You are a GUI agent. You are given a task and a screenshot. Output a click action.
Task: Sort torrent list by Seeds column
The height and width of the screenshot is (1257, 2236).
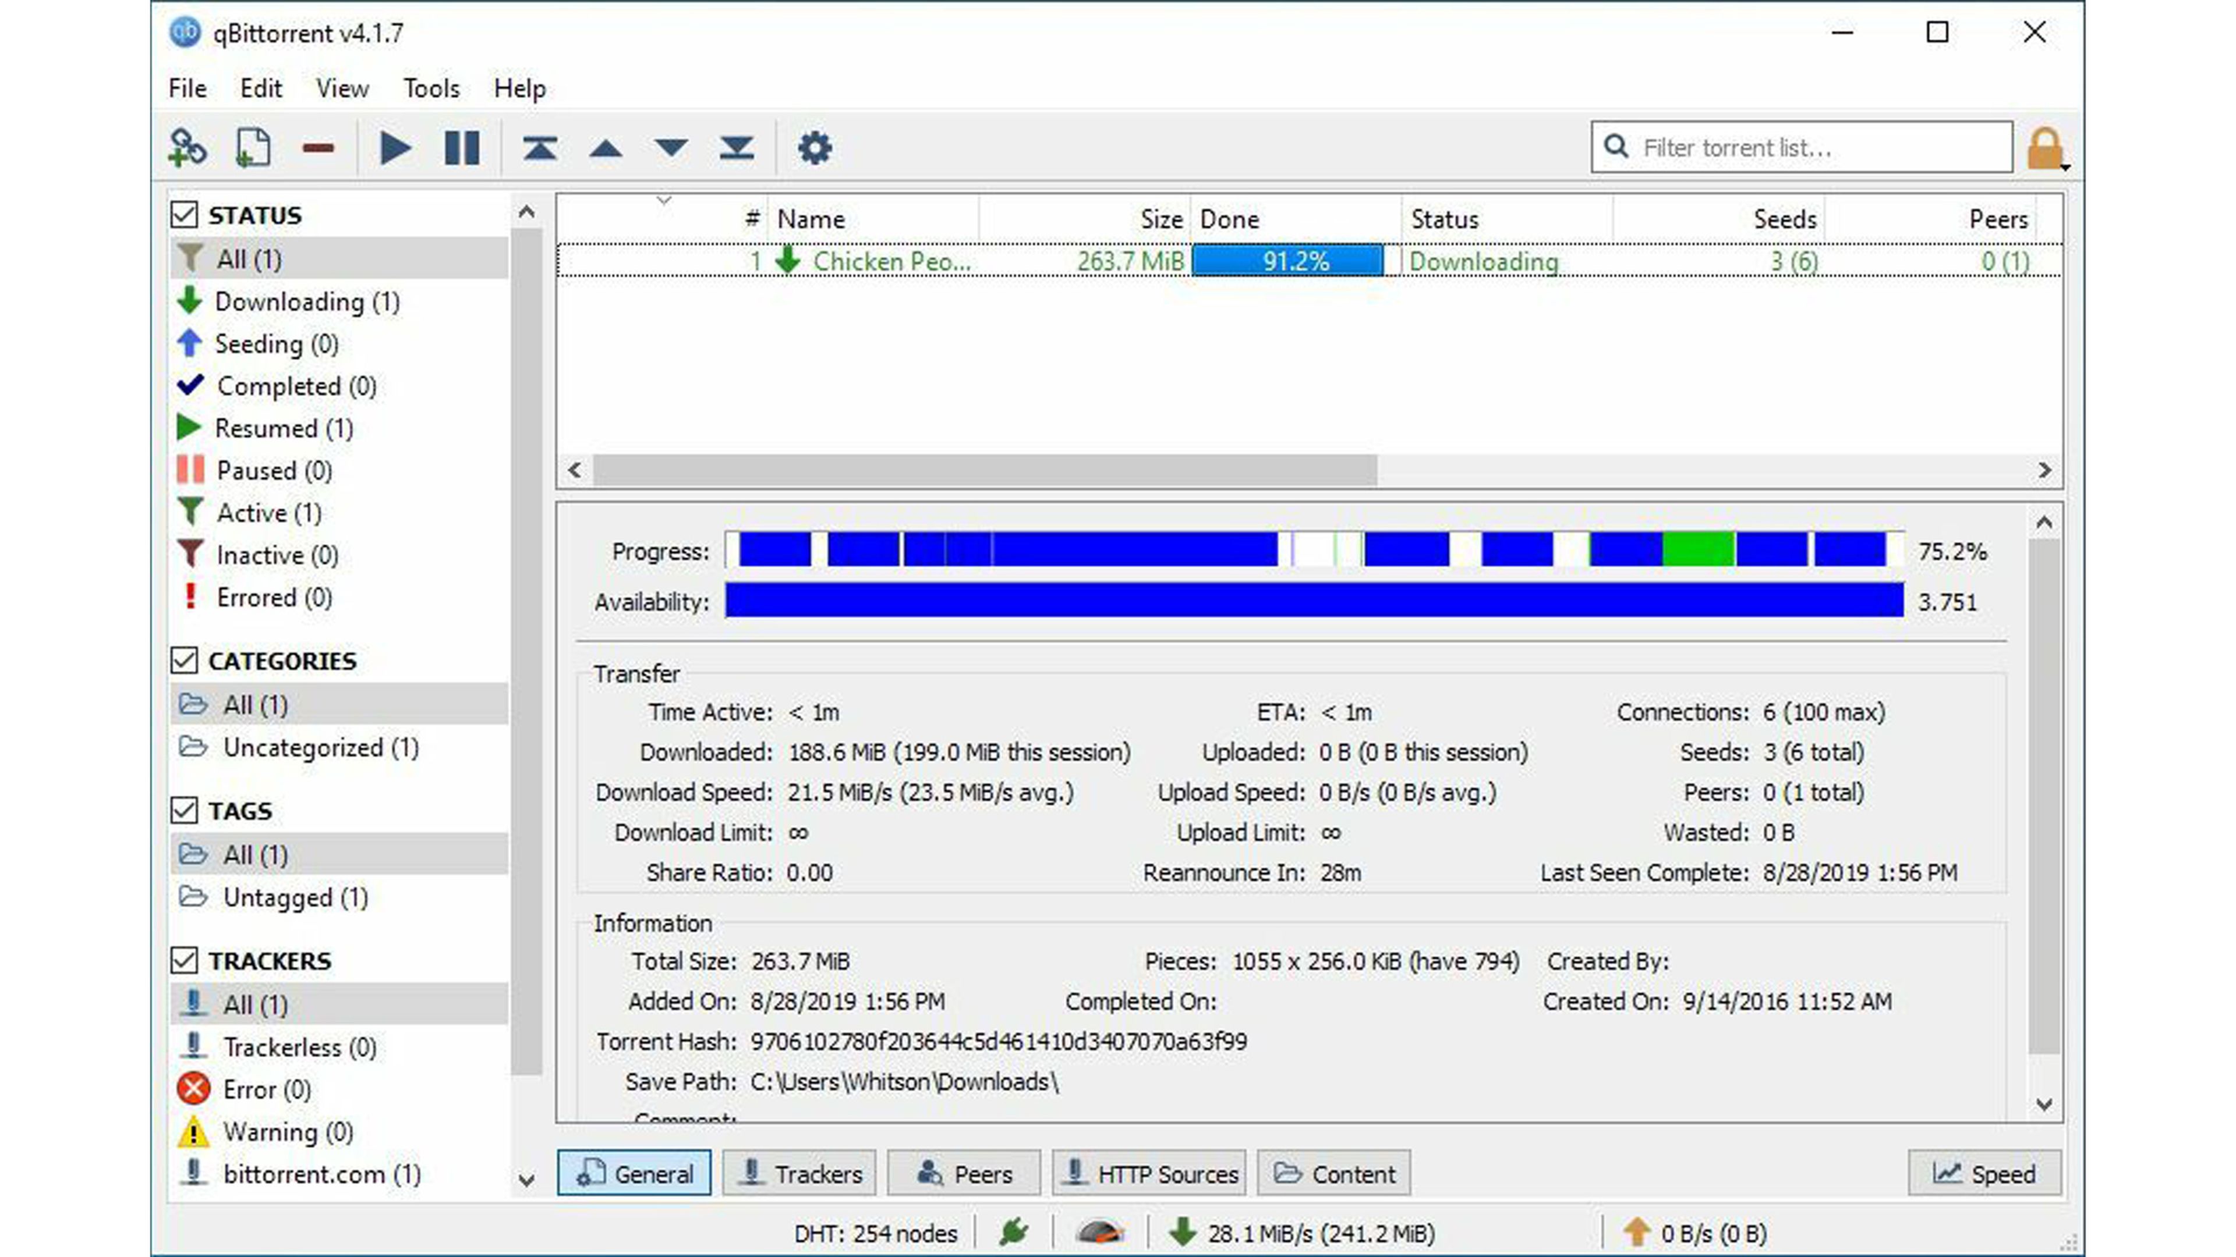[x=1719, y=219]
